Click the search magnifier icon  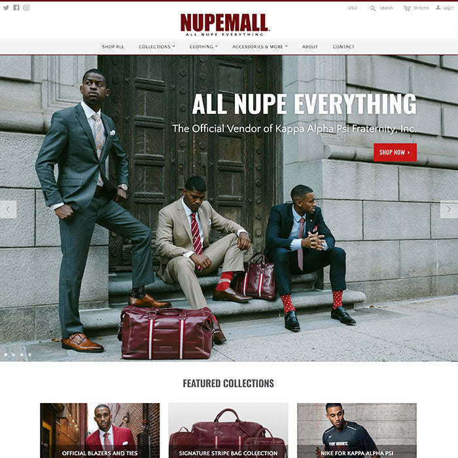coord(373,9)
